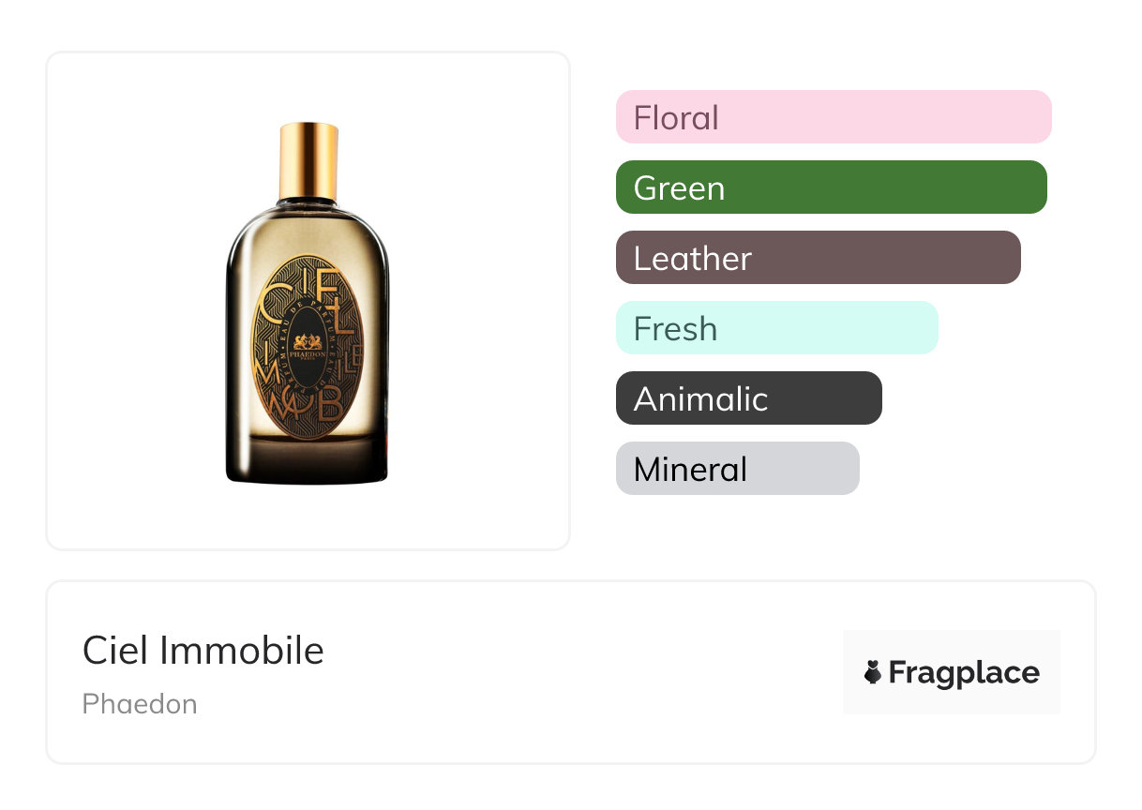Click the Phaedon crest on the bottle label
The image size is (1142, 810).
click(x=308, y=341)
